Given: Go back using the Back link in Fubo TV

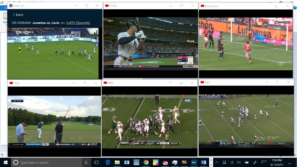Looking at the screenshot, I should [x=18, y=15].
